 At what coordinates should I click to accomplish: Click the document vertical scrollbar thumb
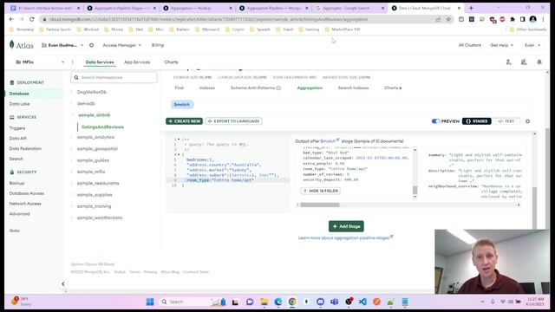(415, 190)
